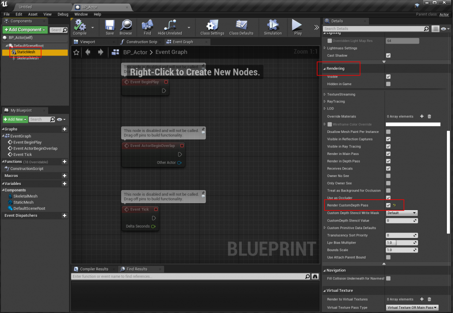
Task: Select SkeletalMesh component in tree
Action: (27, 58)
